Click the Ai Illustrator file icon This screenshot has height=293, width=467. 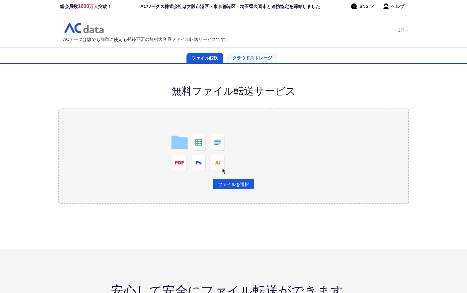218,163
